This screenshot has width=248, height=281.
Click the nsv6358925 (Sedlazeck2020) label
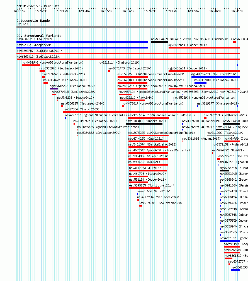(x=95, y=121)
